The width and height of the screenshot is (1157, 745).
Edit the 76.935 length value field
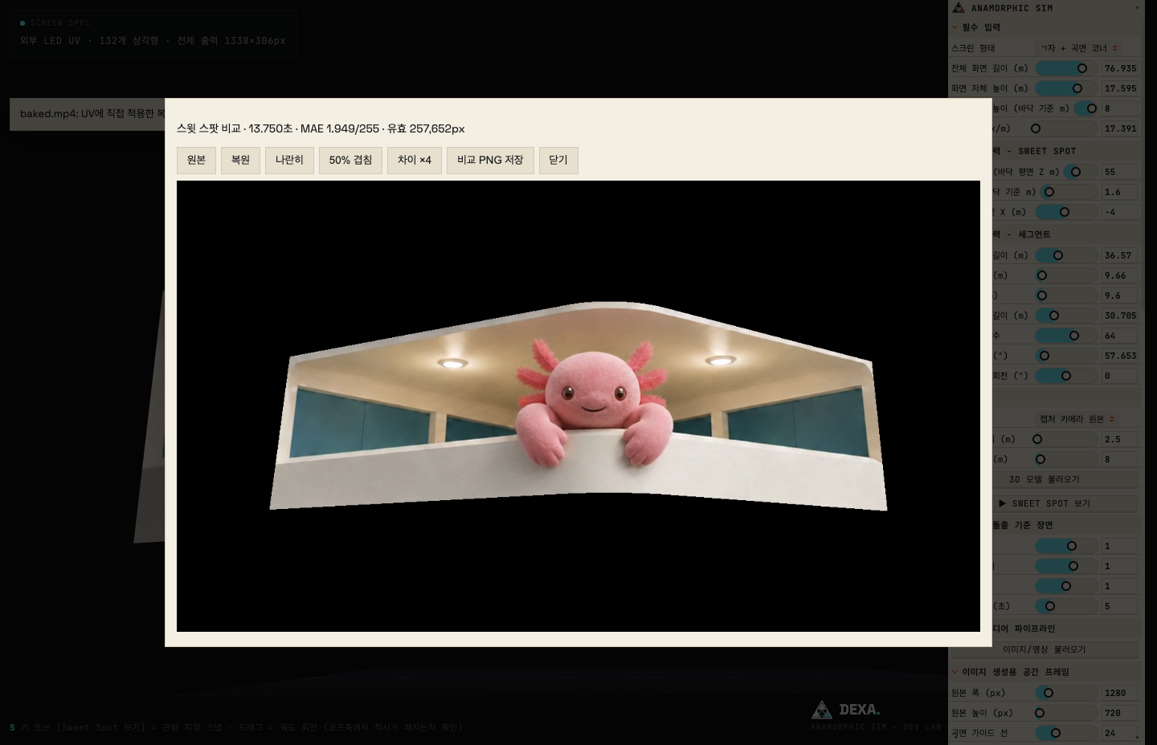click(x=1119, y=68)
